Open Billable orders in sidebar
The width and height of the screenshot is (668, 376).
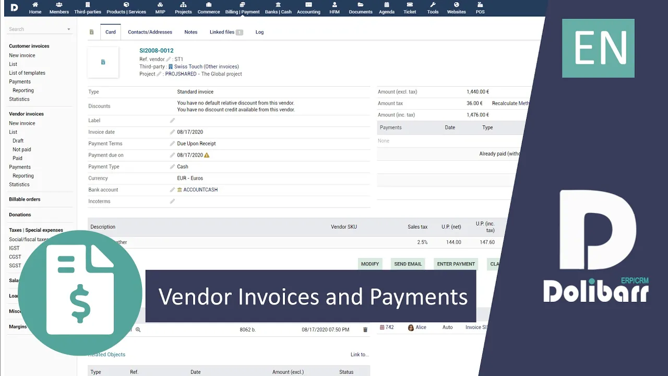pyautogui.click(x=25, y=199)
